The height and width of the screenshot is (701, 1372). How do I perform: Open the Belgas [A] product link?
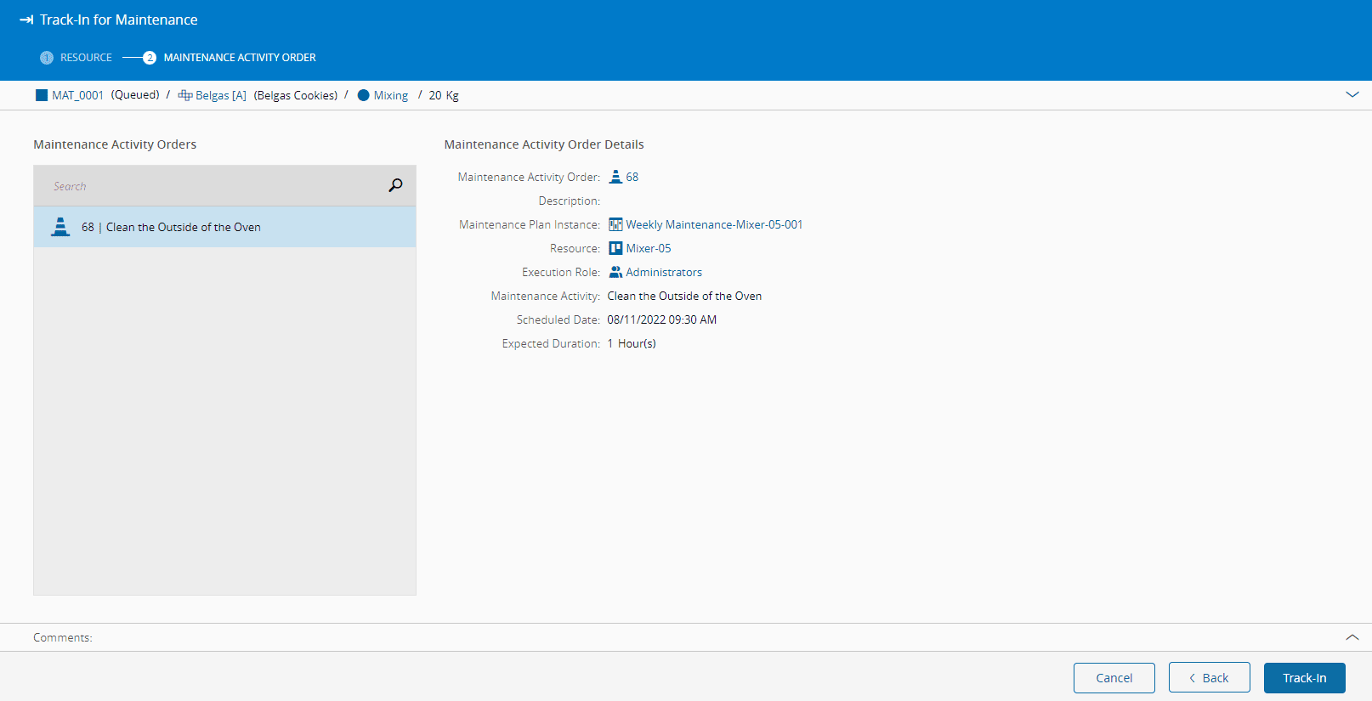[220, 95]
